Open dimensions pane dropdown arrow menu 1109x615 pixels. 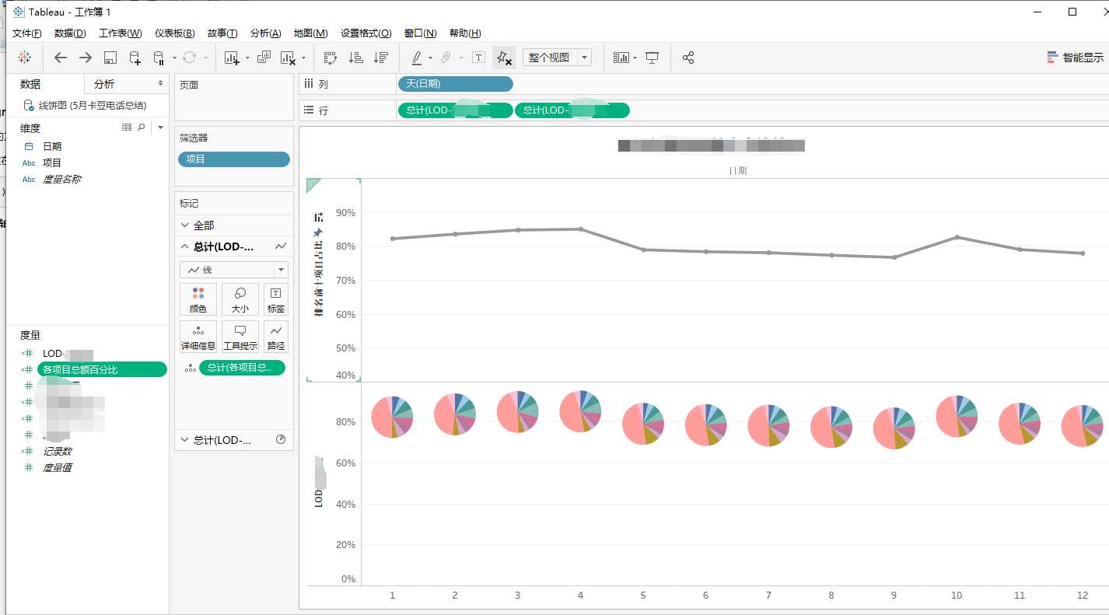coord(160,128)
